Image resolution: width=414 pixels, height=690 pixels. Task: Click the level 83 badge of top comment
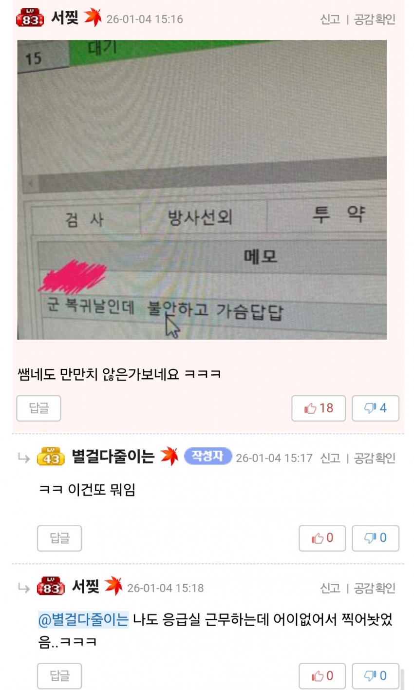point(30,18)
